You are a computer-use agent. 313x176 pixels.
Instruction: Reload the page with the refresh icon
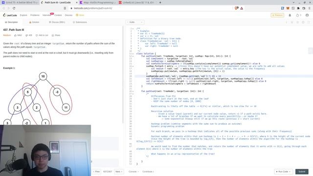pyautogui.click(x=14, y=8)
